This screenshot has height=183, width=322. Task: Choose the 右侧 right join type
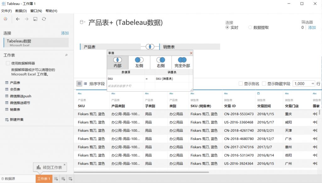[161, 63]
